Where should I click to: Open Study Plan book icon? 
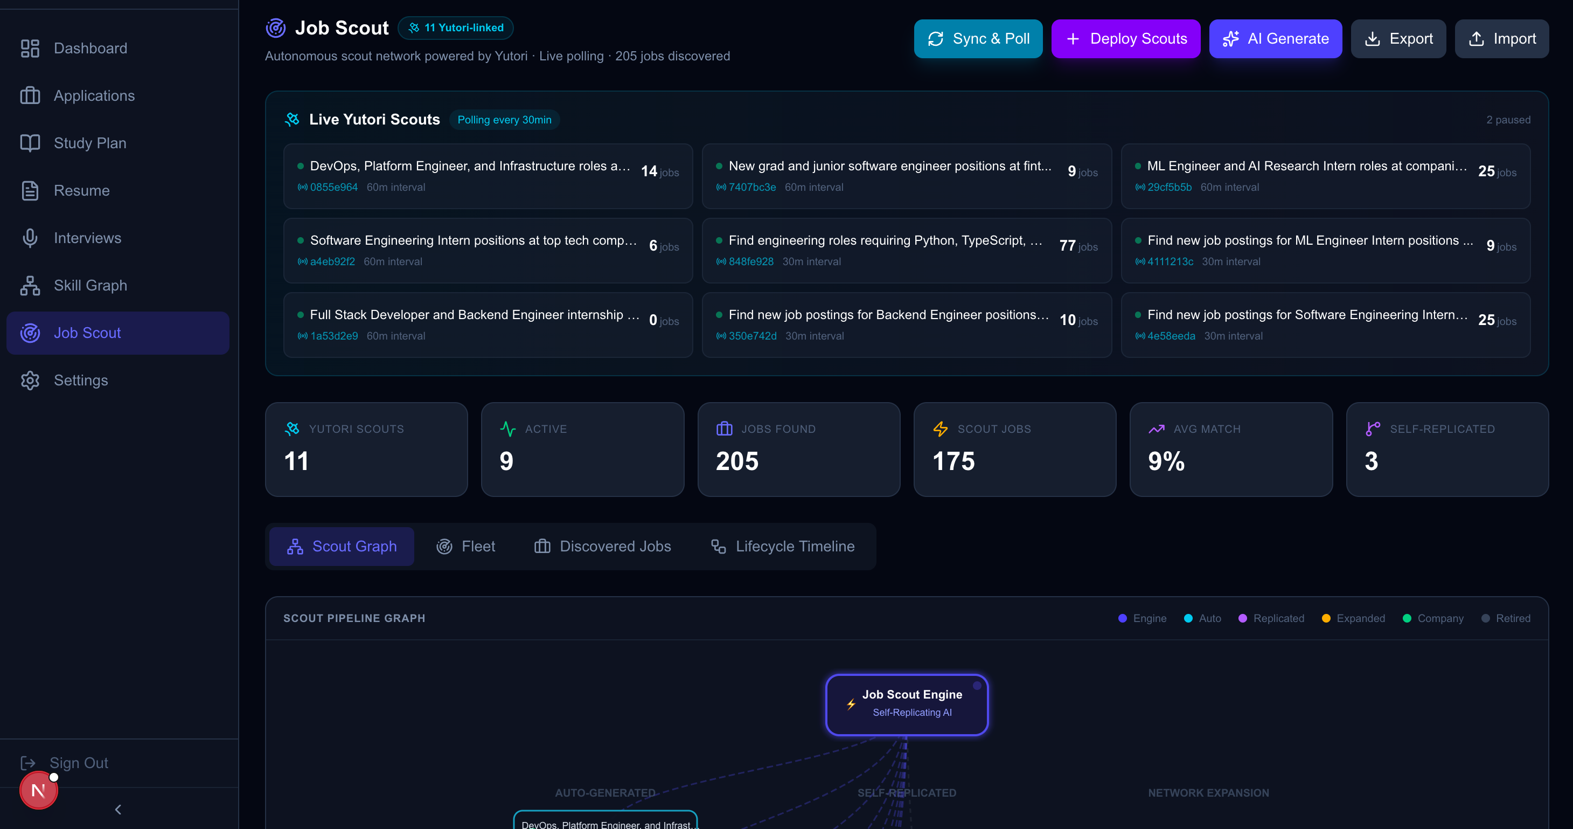point(29,143)
